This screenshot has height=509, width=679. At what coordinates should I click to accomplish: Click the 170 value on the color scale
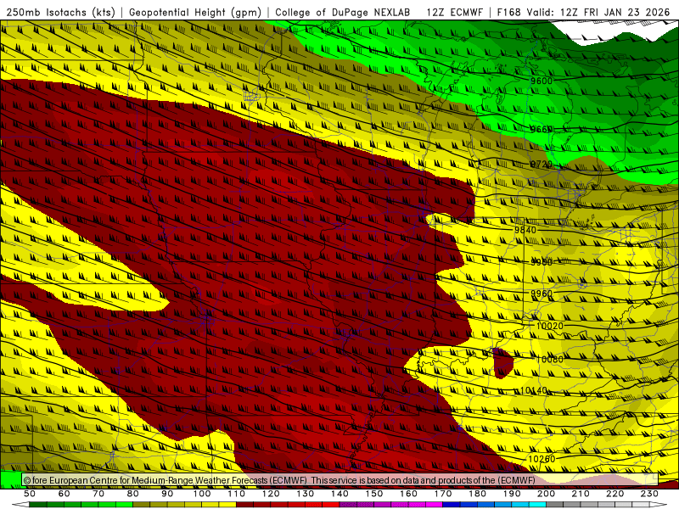pos(443,494)
